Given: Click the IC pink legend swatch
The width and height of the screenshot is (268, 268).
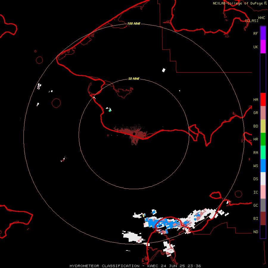Looking at the screenshot, I should point(263,192).
